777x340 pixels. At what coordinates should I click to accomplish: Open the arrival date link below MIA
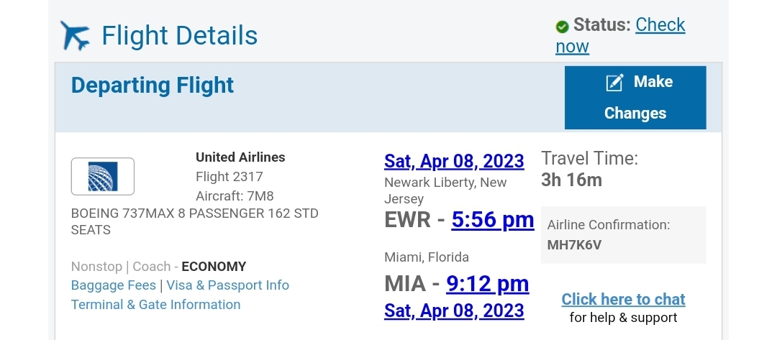454,311
